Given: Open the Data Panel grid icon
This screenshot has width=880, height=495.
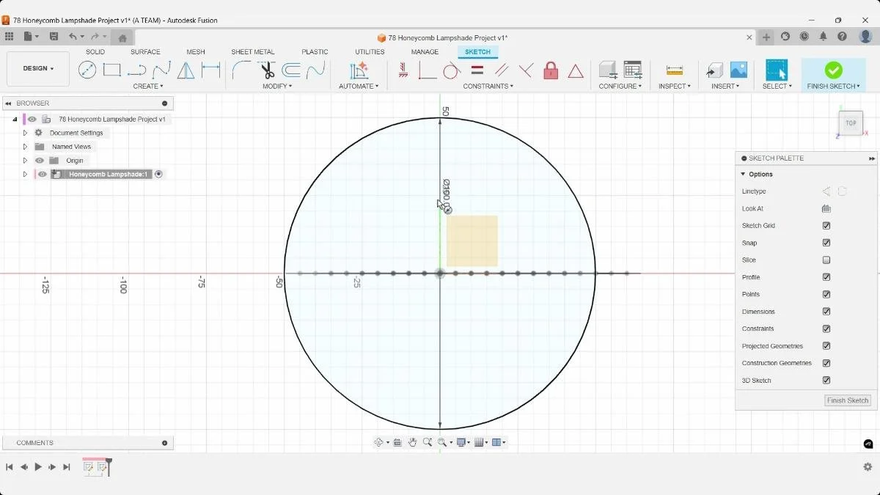Looking at the screenshot, I should click(9, 37).
